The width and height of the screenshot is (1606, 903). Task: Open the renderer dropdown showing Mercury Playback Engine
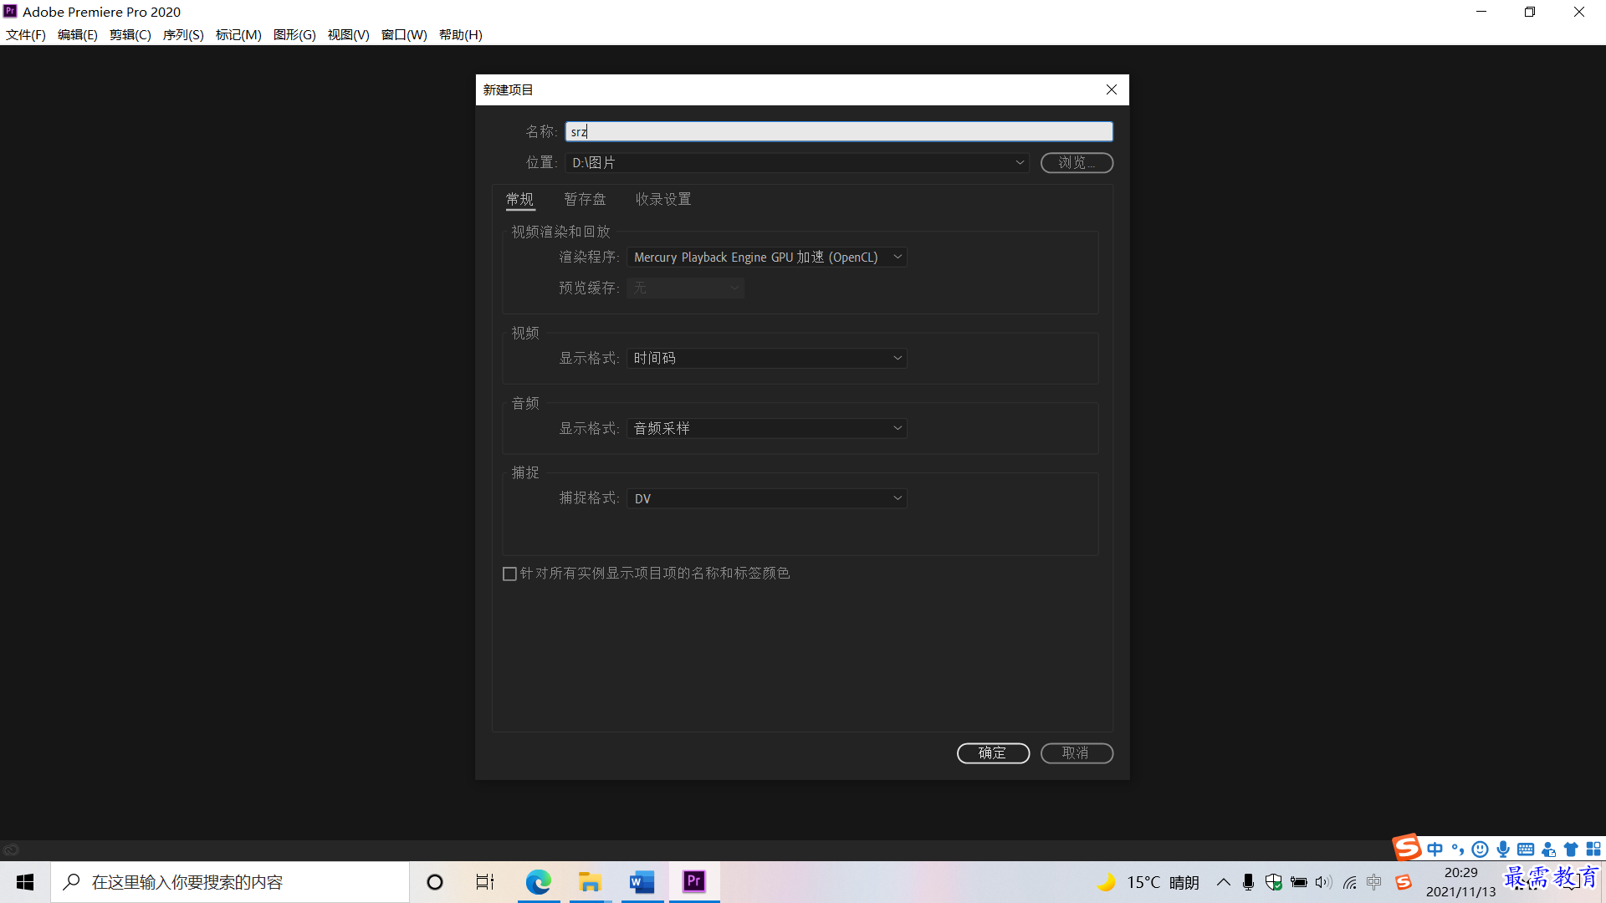[x=767, y=257]
